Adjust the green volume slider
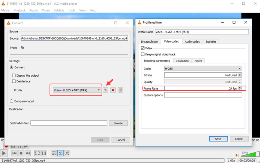This screenshot has width=260, height=163. (250, 154)
